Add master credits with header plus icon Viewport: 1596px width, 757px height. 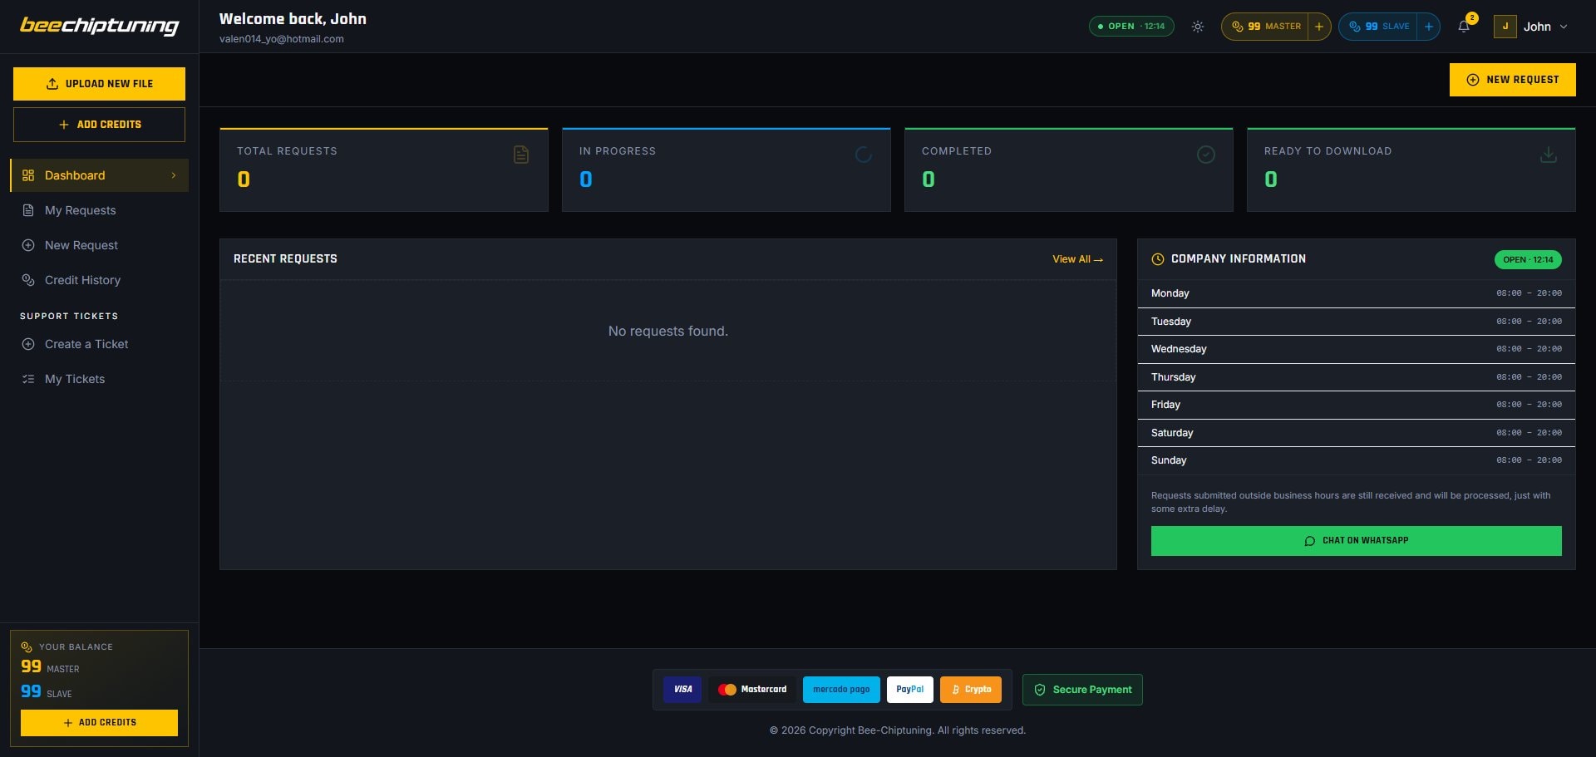[1318, 27]
